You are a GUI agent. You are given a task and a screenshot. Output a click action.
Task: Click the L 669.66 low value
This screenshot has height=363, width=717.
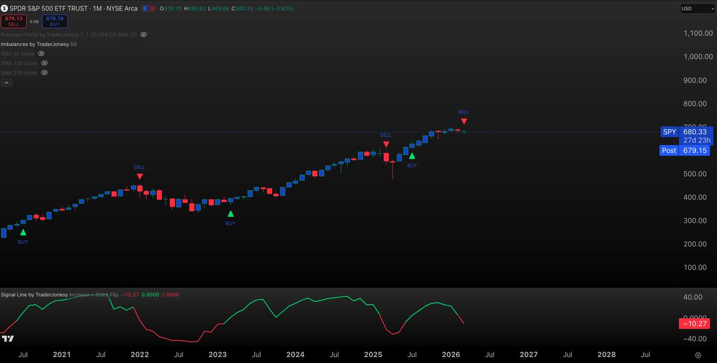(x=219, y=9)
